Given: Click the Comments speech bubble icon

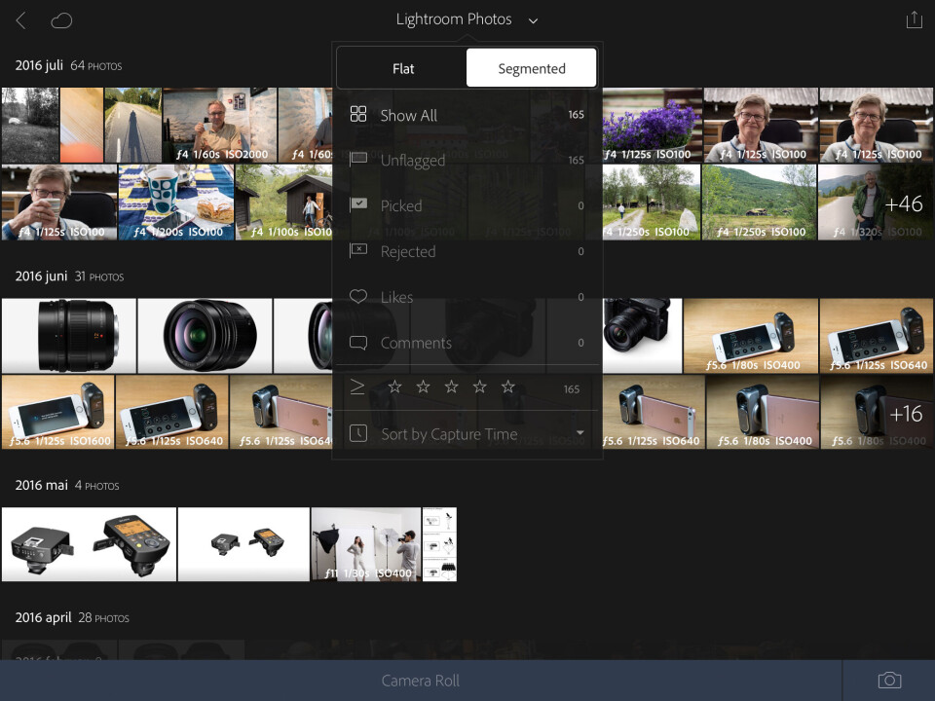Looking at the screenshot, I should point(357,343).
